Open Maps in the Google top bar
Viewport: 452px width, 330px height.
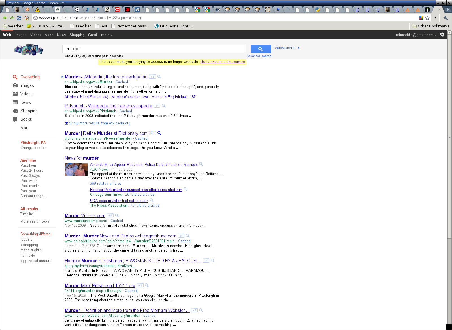[x=49, y=35]
